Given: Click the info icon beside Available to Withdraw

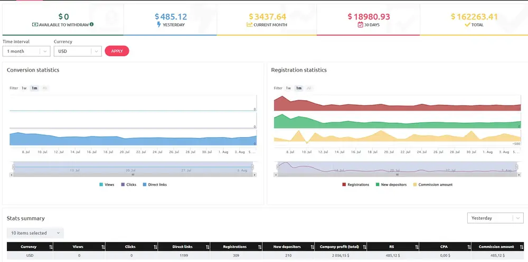Looking at the screenshot, I should [92, 25].
